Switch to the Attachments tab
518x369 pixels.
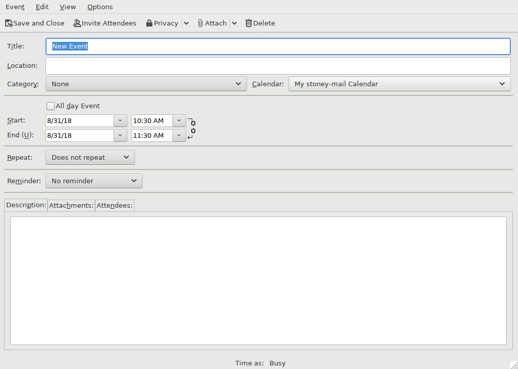coord(71,205)
